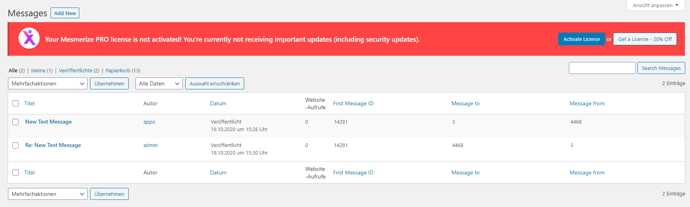Click author link appo

[149, 122]
